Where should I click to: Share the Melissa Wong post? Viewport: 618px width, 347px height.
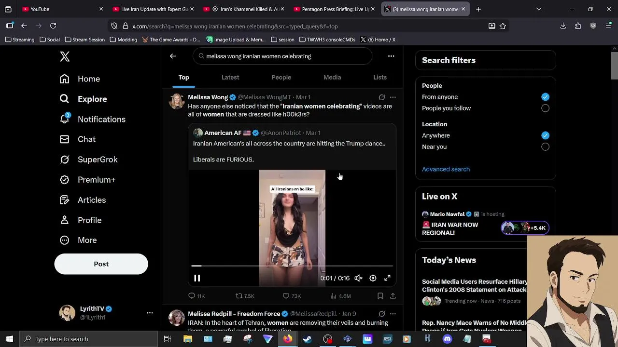pos(393,296)
